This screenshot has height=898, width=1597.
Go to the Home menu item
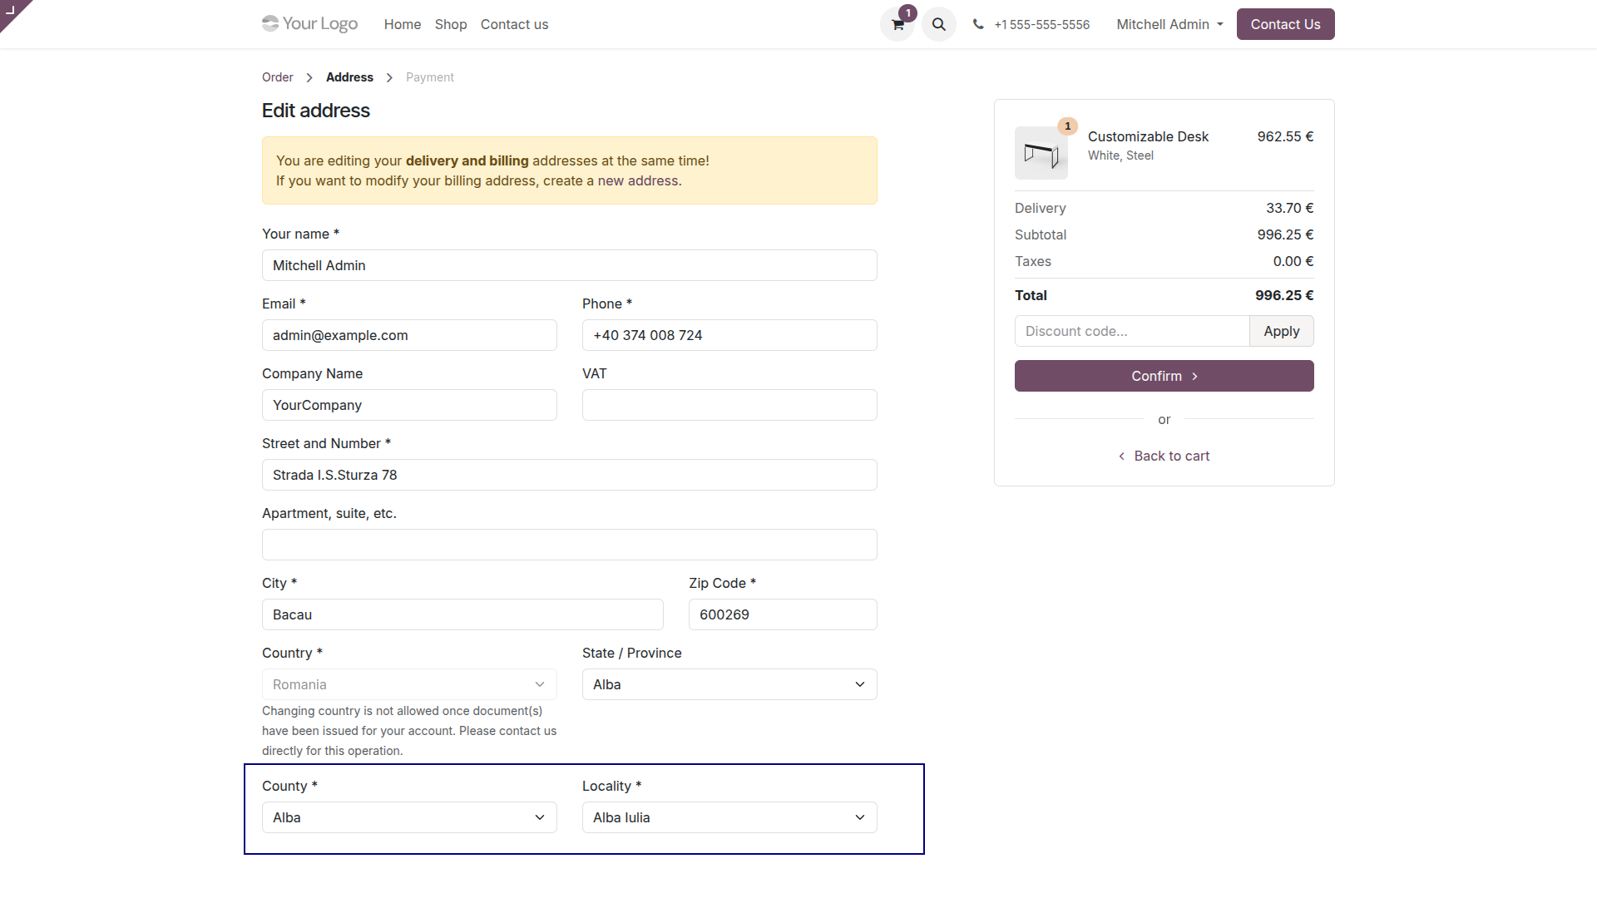click(x=403, y=24)
